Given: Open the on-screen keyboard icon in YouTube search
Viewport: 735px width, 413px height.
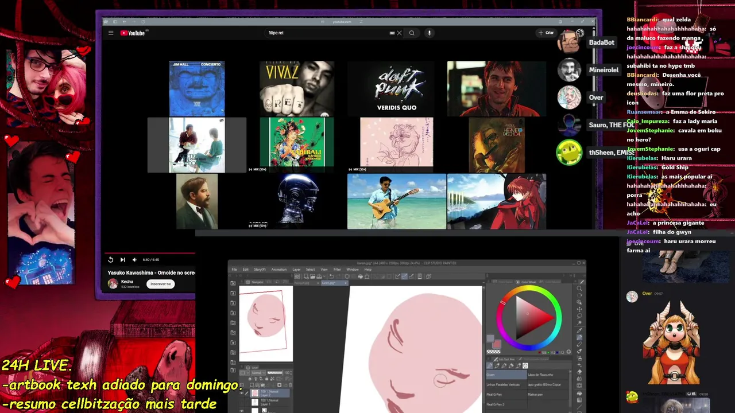Looking at the screenshot, I should [392, 33].
